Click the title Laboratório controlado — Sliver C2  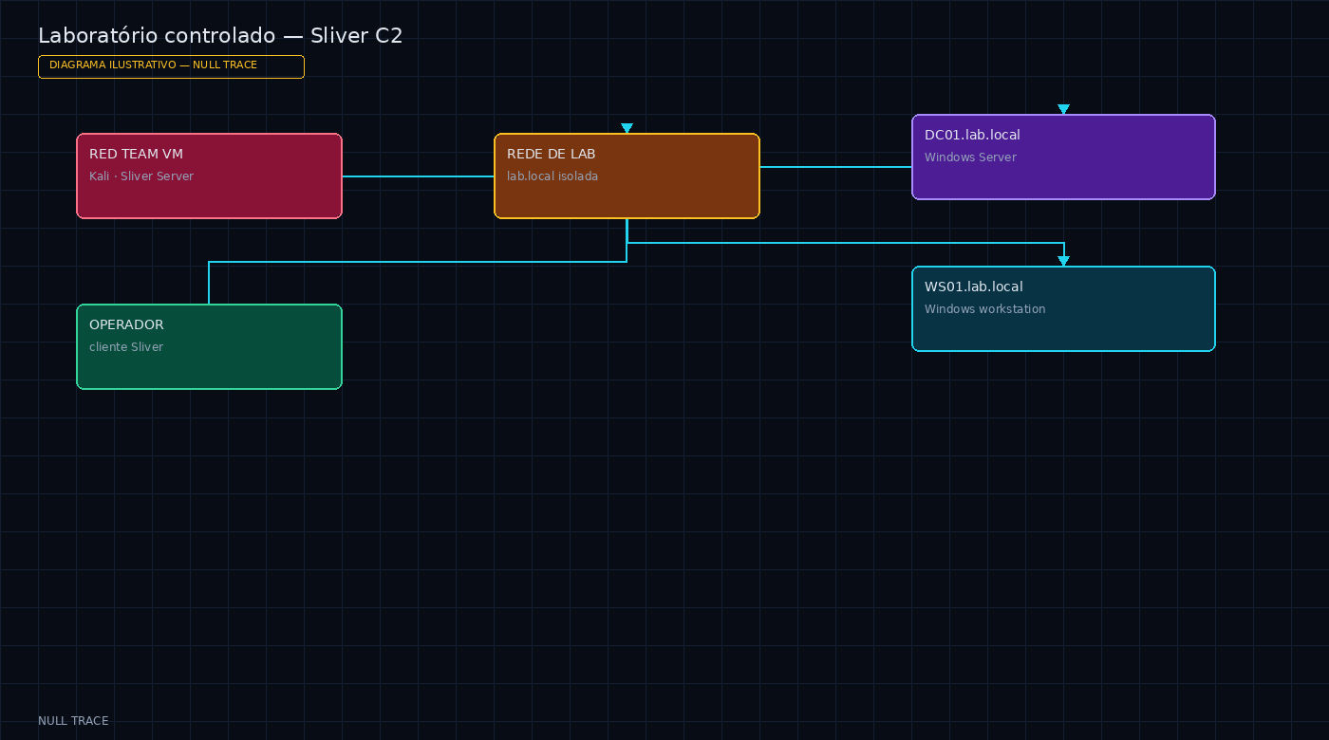click(220, 35)
